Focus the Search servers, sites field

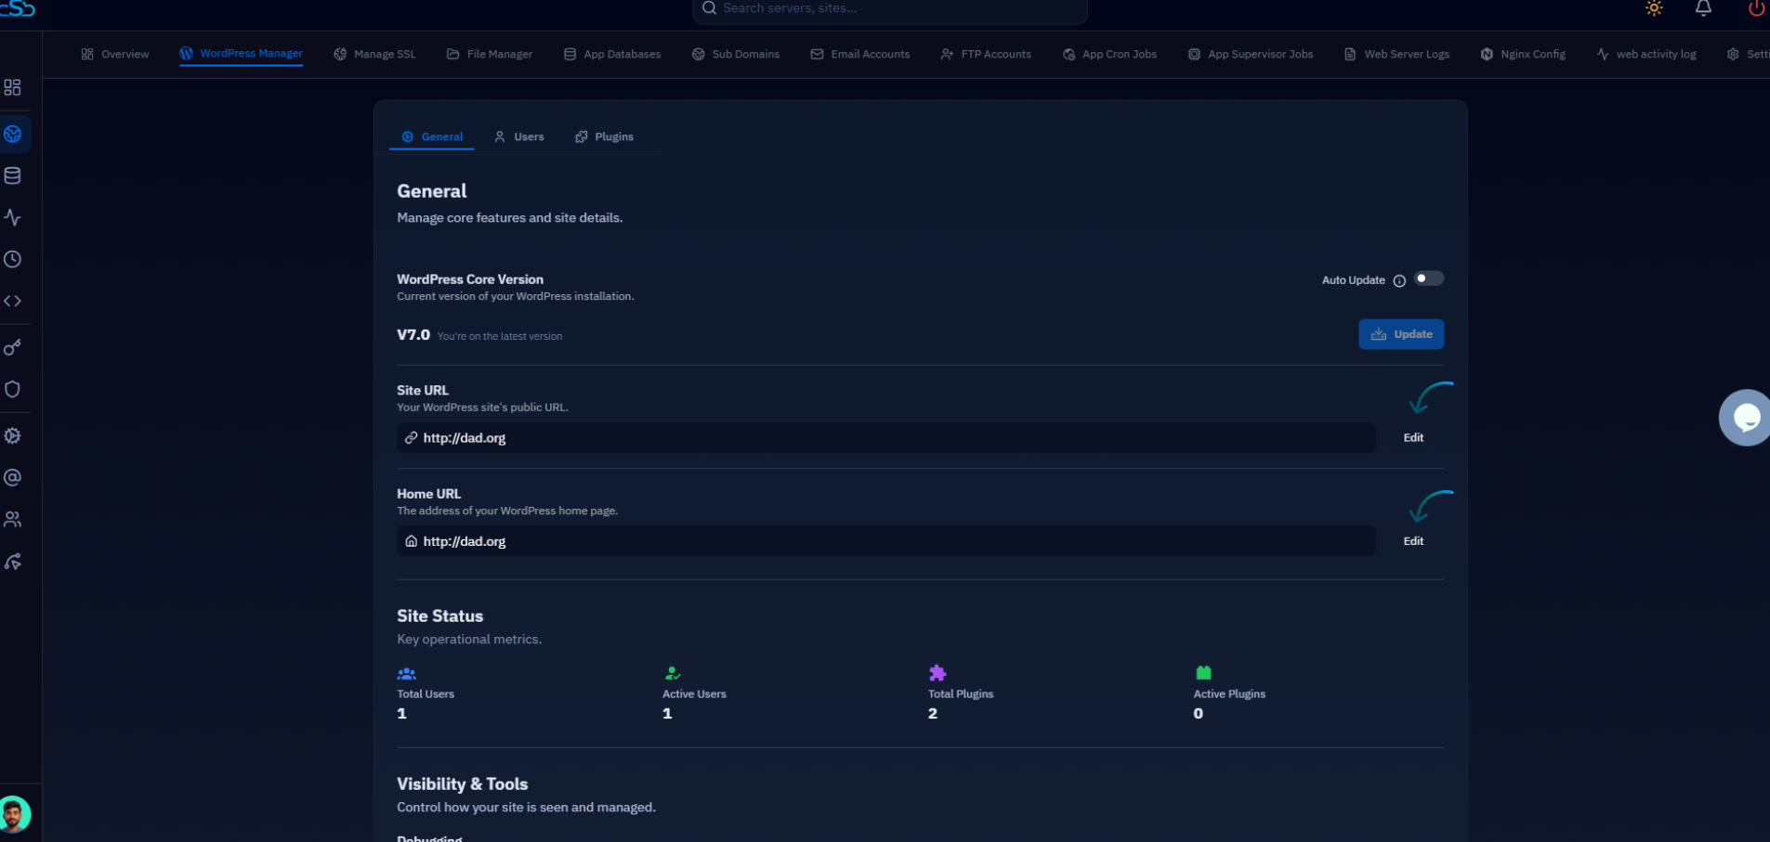pyautogui.click(x=890, y=9)
